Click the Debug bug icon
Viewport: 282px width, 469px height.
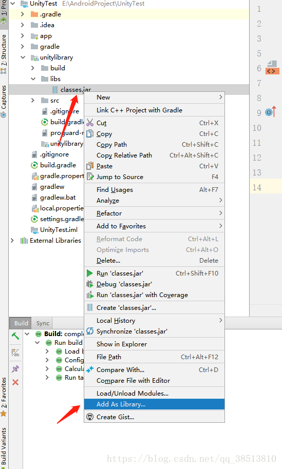[90, 284]
